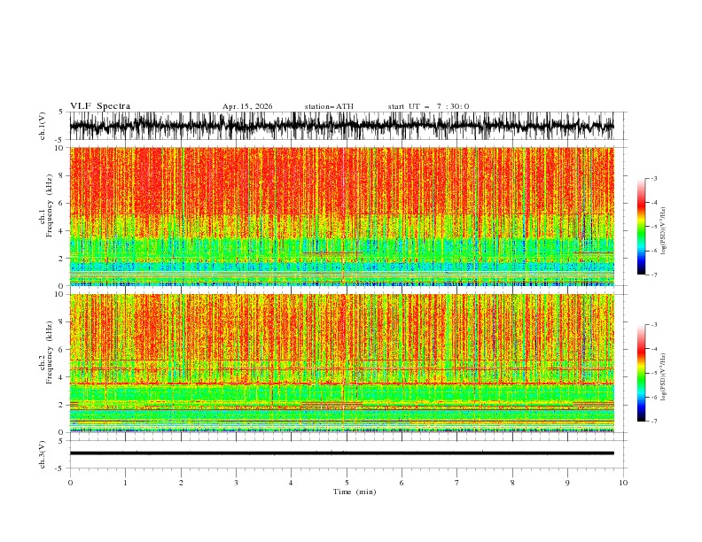Click the ch.2 spectrogram "8" kHz tick label
This screenshot has height=542, width=702.
(x=61, y=322)
